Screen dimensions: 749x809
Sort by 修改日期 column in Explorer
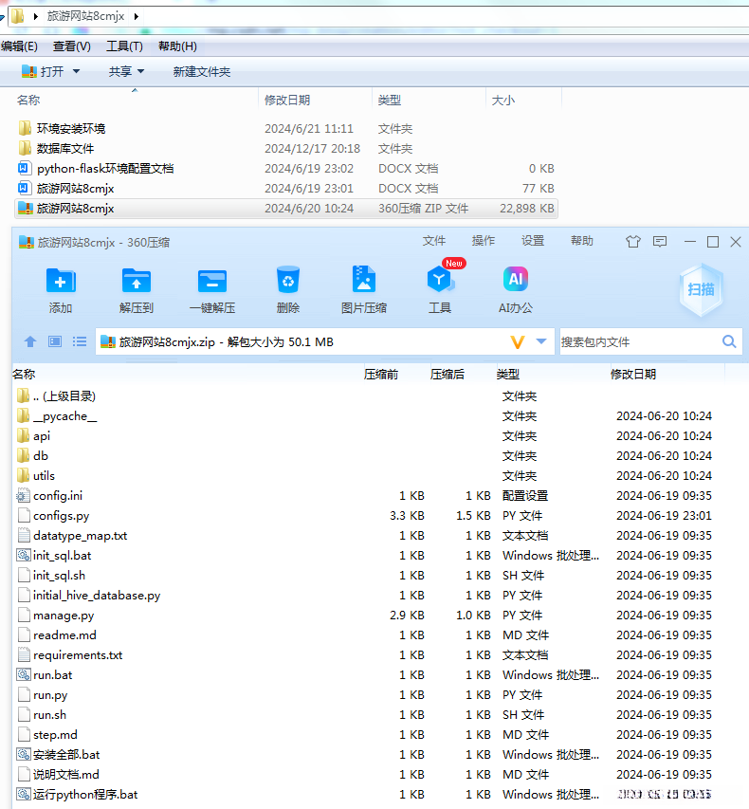287,101
